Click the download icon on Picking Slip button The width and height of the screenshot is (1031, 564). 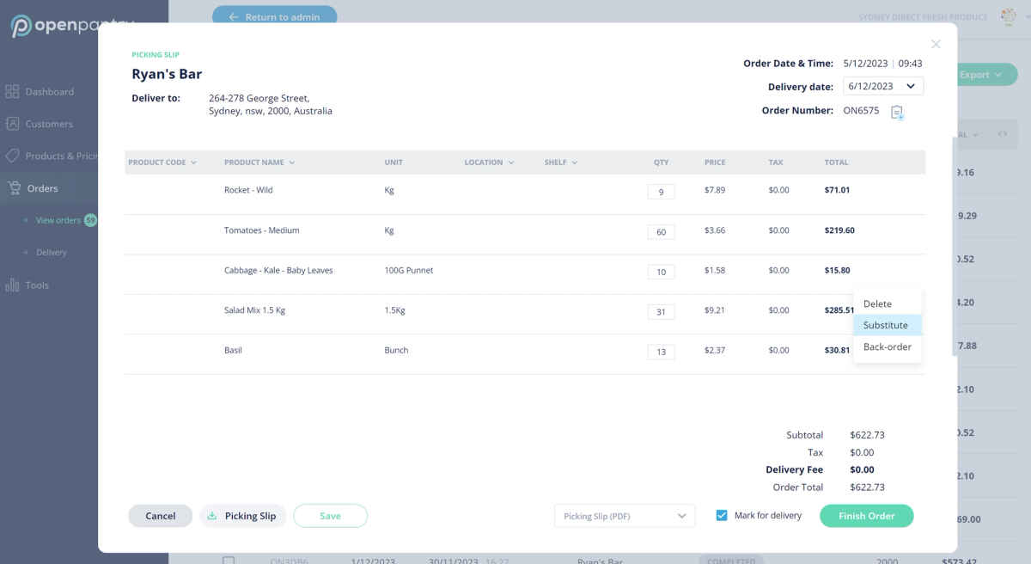pos(212,516)
